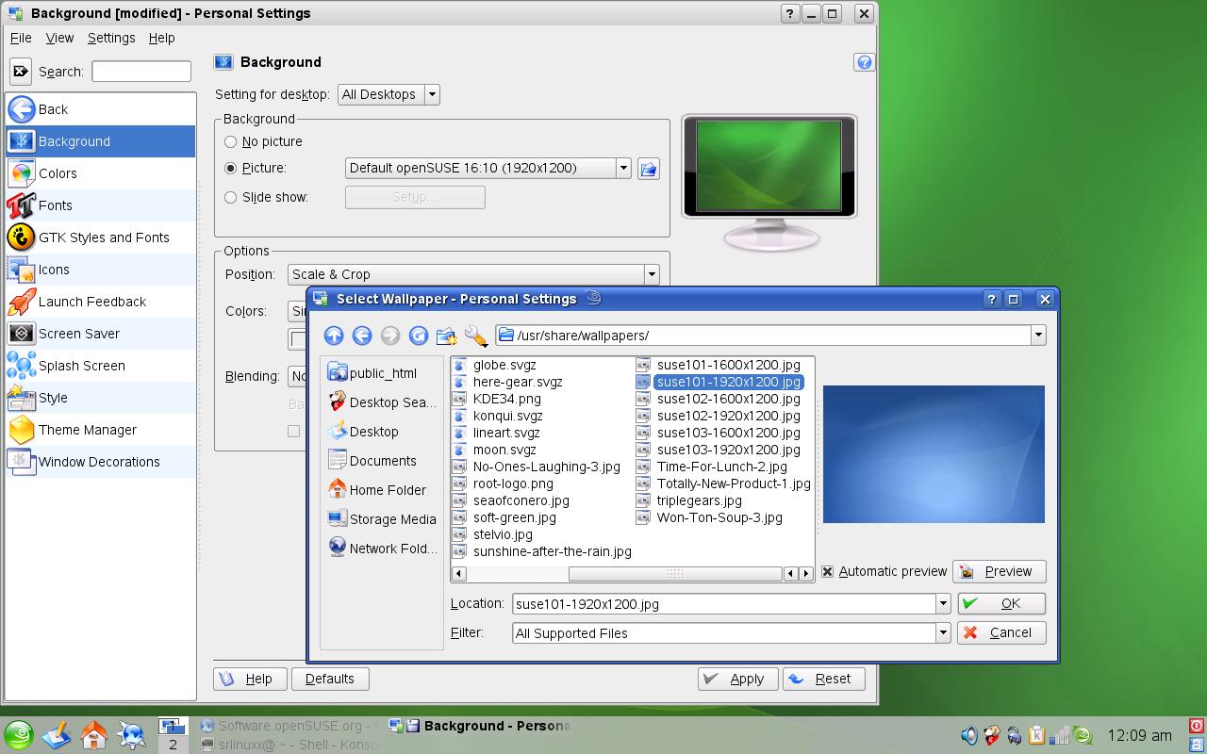Screen dimensions: 1207x754
Task: Click the browse-for-picture folder icon button
Action: tap(648, 169)
